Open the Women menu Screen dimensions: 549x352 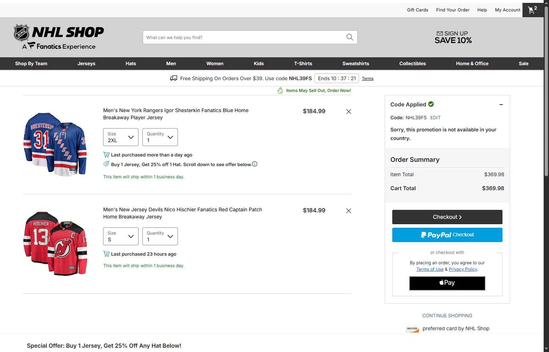click(x=215, y=63)
